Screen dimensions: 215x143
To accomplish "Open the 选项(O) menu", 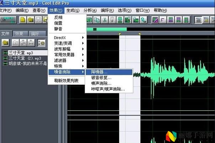I will pyautogui.click(x=125, y=10).
